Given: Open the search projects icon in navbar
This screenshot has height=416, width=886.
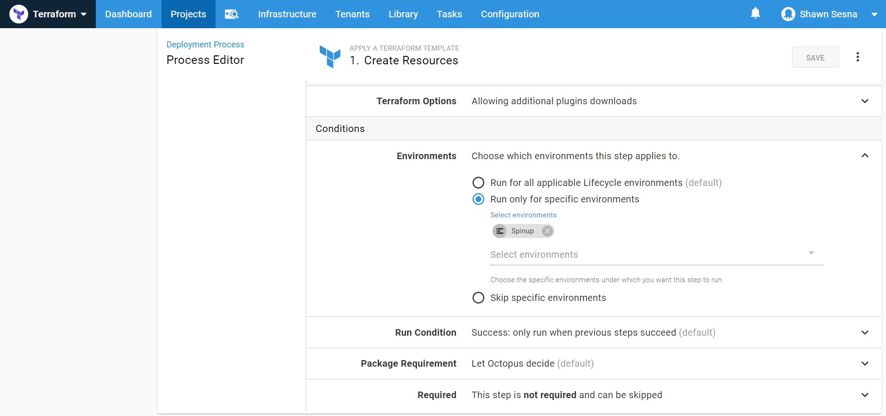Looking at the screenshot, I should pos(231,14).
